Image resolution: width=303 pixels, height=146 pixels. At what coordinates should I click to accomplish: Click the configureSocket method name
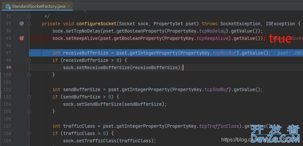[96, 24]
